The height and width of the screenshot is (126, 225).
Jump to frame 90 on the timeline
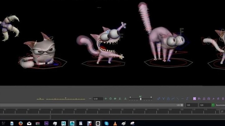[145, 111]
